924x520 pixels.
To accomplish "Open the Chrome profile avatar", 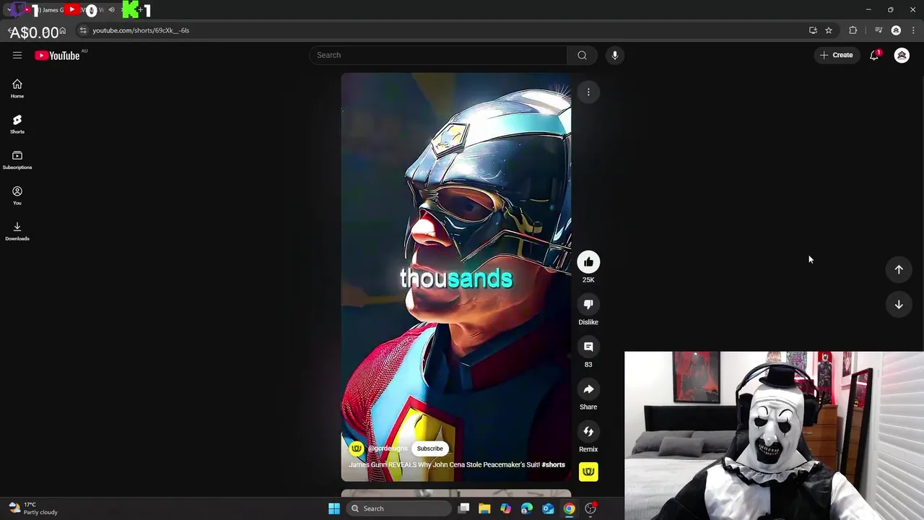I will [x=896, y=30].
